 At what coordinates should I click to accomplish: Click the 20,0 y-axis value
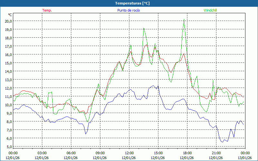pyautogui.click(x=8, y=21)
